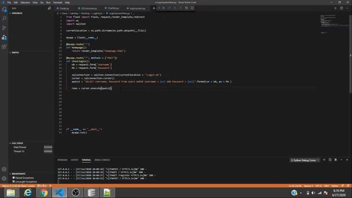
Task: Open the Accounts icon in activity bar
Action: [x=4, y=169]
